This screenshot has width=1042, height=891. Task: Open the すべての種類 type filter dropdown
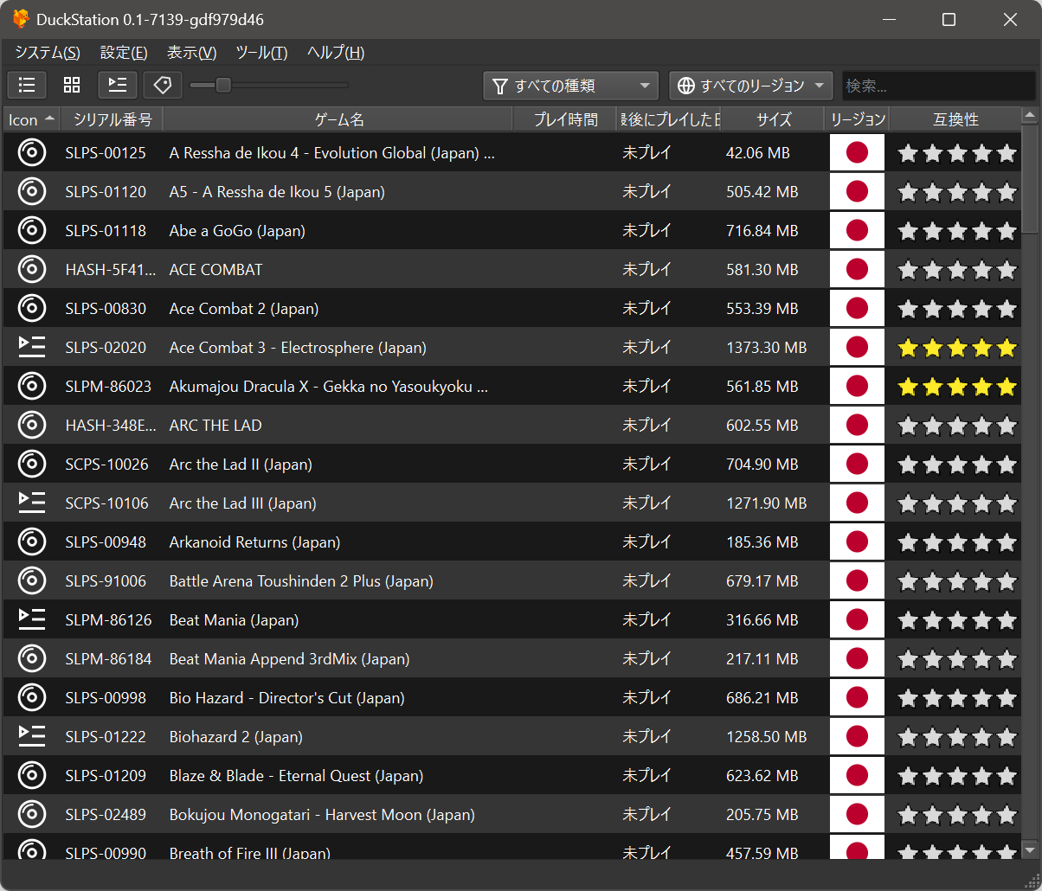(x=571, y=86)
